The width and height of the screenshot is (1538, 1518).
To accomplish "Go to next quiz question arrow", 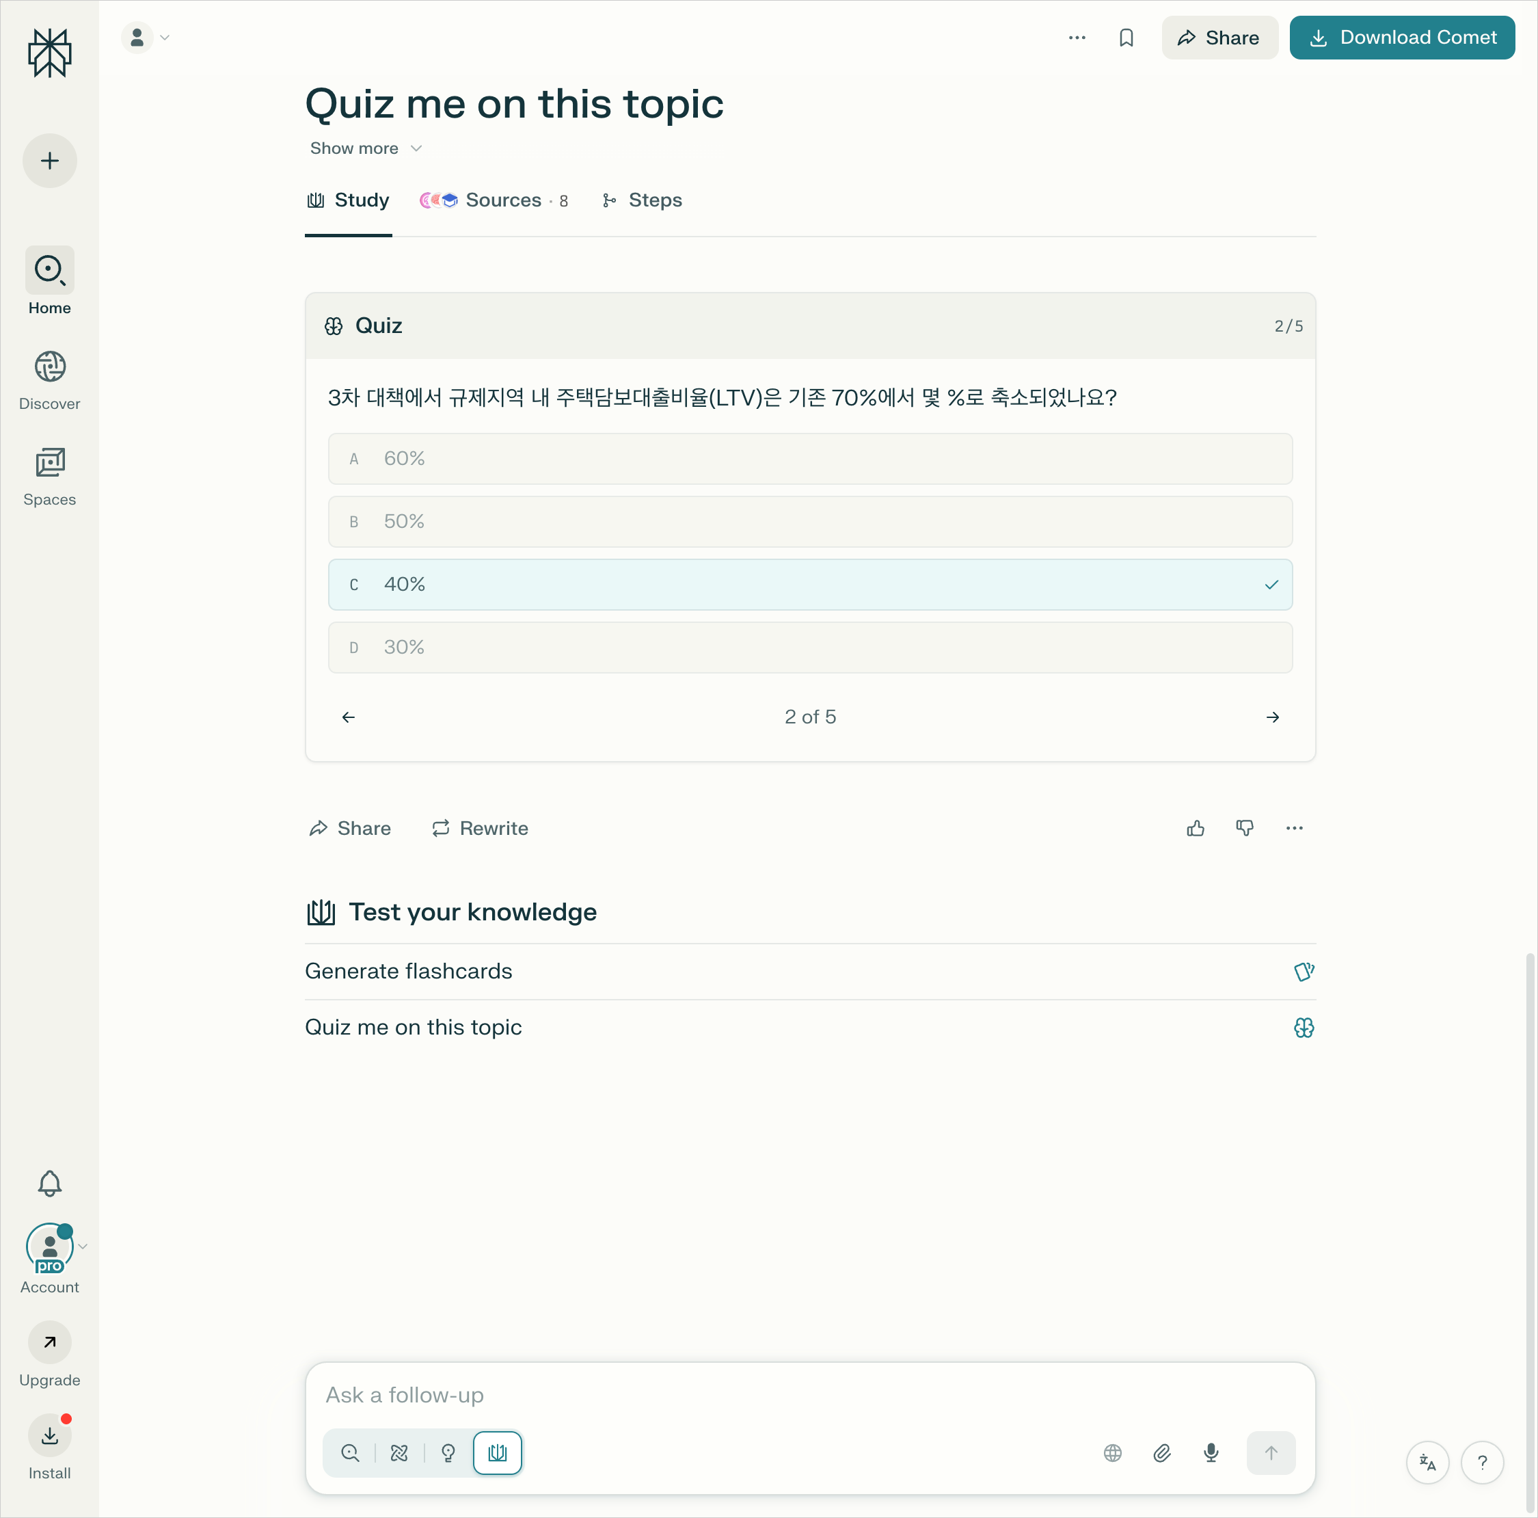I will [1272, 717].
